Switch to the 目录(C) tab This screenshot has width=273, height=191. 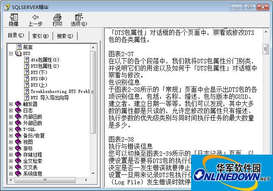pyautogui.click(x=16, y=35)
